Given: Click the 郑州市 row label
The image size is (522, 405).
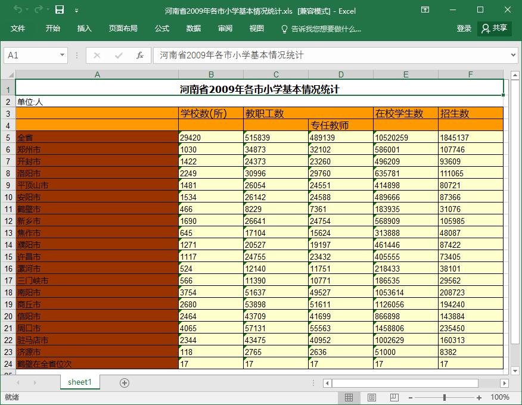Looking at the screenshot, I should pyautogui.click(x=97, y=149).
